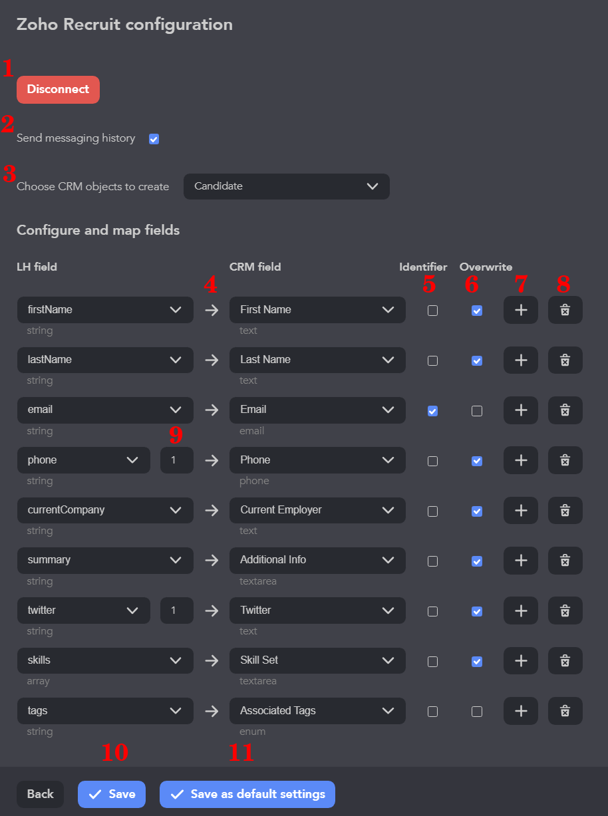This screenshot has height=816, width=608.
Task: Delete the phone mapping row
Action: 565,460
